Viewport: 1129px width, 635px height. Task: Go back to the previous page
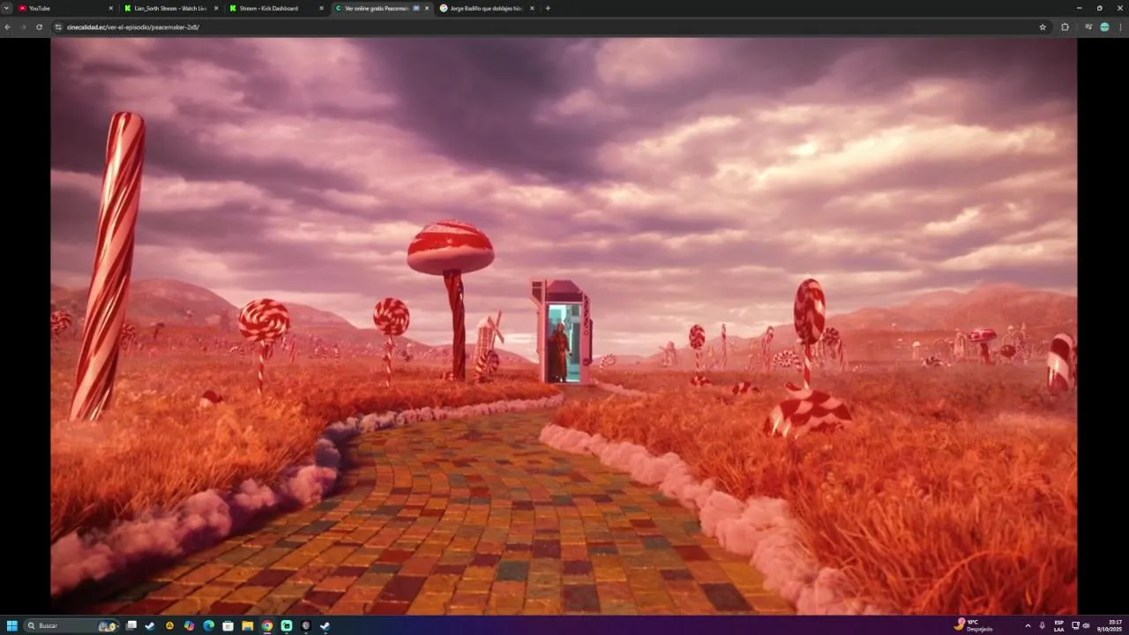[x=7, y=26]
